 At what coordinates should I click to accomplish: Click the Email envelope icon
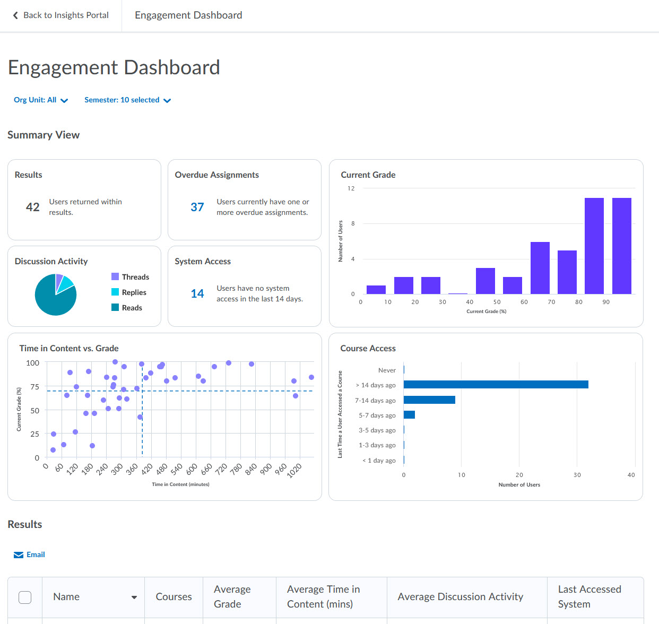[19, 555]
